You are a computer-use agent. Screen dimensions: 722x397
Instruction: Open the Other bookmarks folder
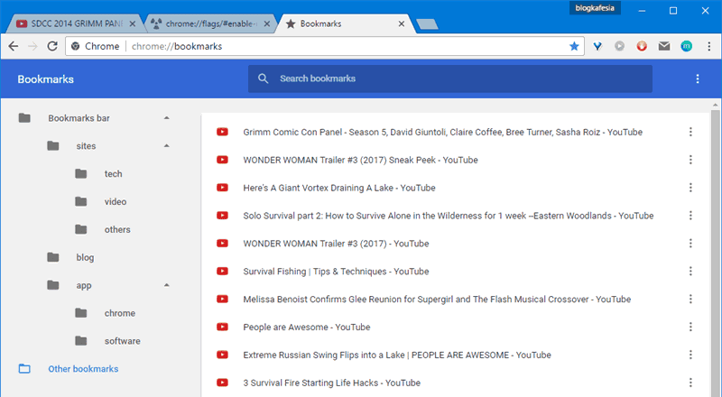pos(83,369)
